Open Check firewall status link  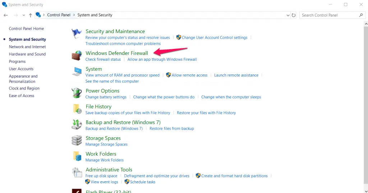(x=103, y=59)
